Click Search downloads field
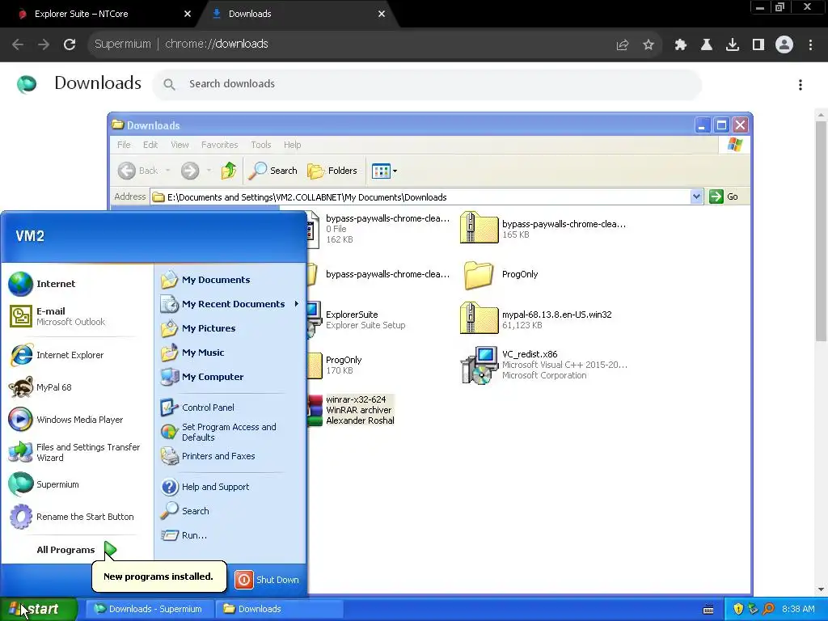The width and height of the screenshot is (828, 621). pos(428,84)
